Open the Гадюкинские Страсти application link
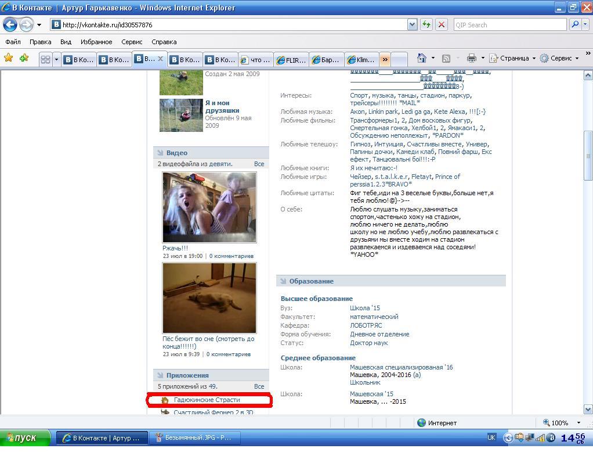The width and height of the screenshot is (593, 452). point(207,400)
